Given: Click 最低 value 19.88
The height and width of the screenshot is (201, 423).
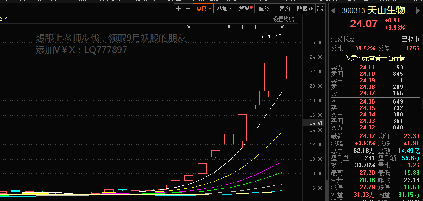Looking at the screenshot, I should coord(412,173).
